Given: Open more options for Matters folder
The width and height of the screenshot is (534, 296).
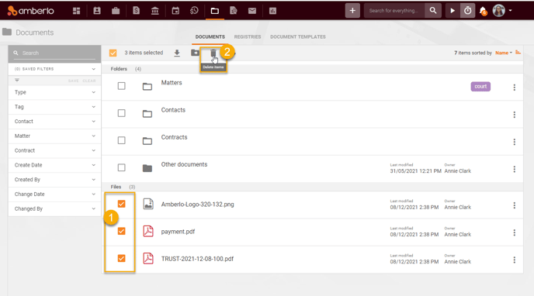Looking at the screenshot, I should 515,88.
